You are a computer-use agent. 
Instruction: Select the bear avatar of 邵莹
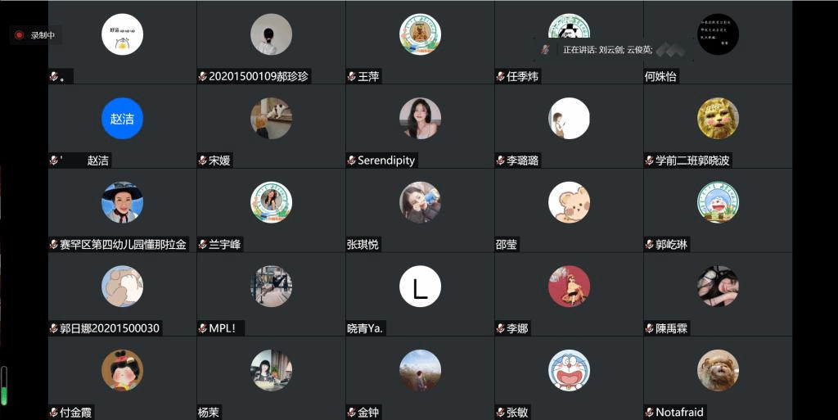[569, 202]
